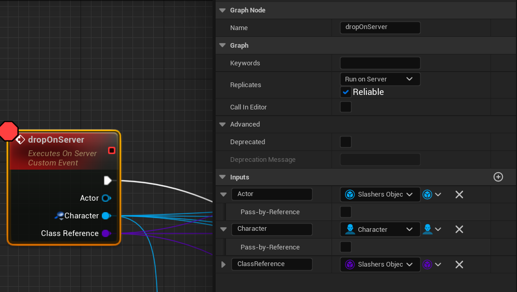The image size is (517, 292).
Task: Collapse the Graph Node section
Action: 222,10
